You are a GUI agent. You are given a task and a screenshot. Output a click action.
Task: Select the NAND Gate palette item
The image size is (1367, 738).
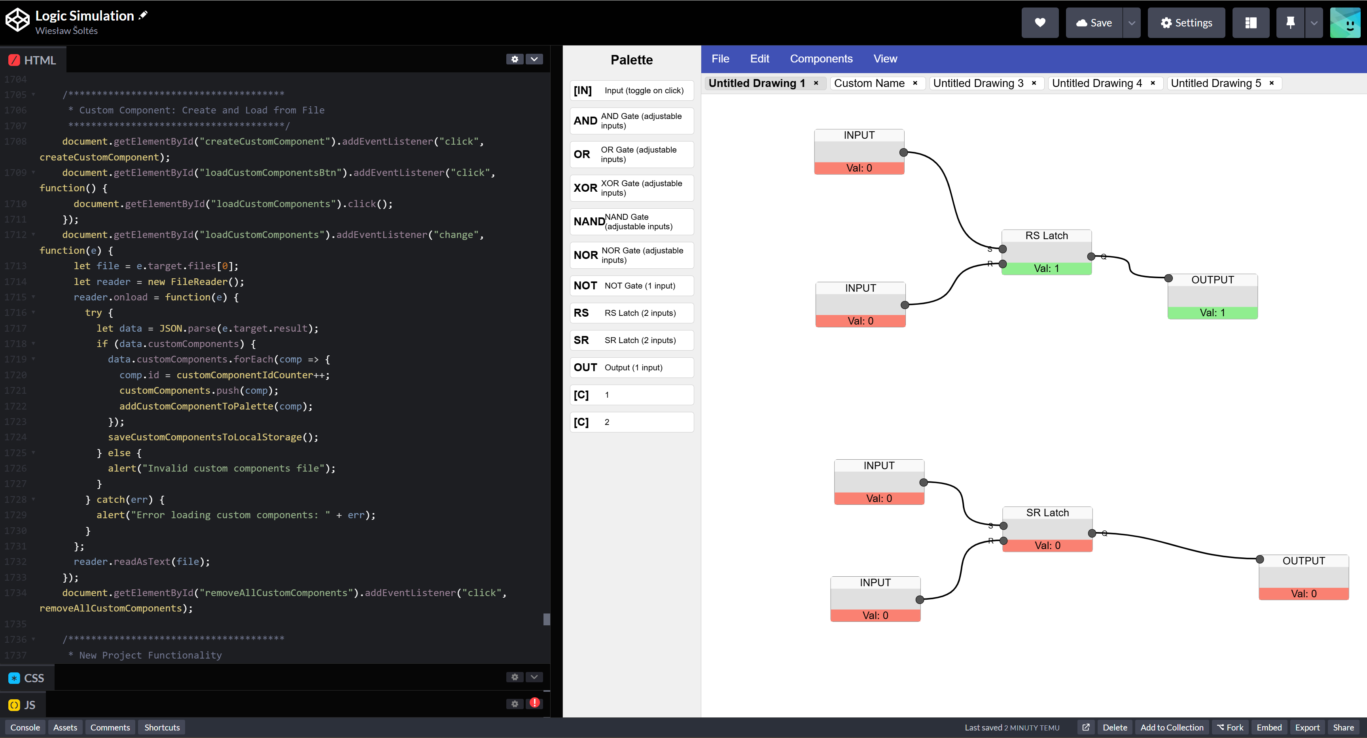[632, 222]
